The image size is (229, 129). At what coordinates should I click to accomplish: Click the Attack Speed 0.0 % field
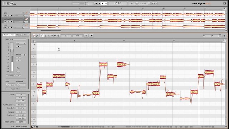21,122
